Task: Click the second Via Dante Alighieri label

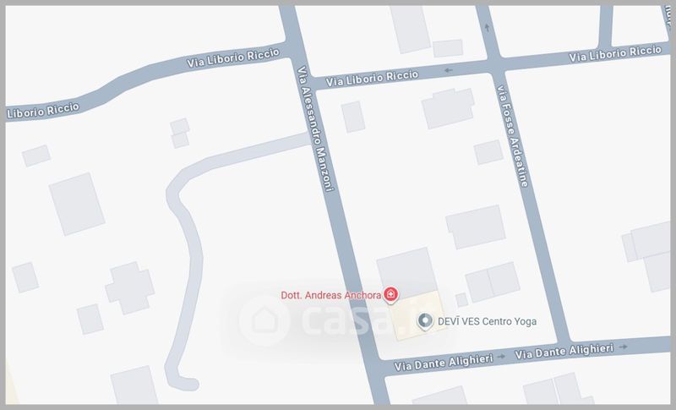Action: point(564,352)
